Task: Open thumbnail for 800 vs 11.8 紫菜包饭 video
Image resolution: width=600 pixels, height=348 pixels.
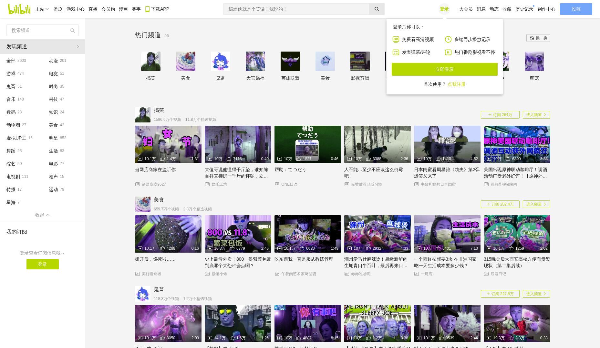Action: click(238, 234)
